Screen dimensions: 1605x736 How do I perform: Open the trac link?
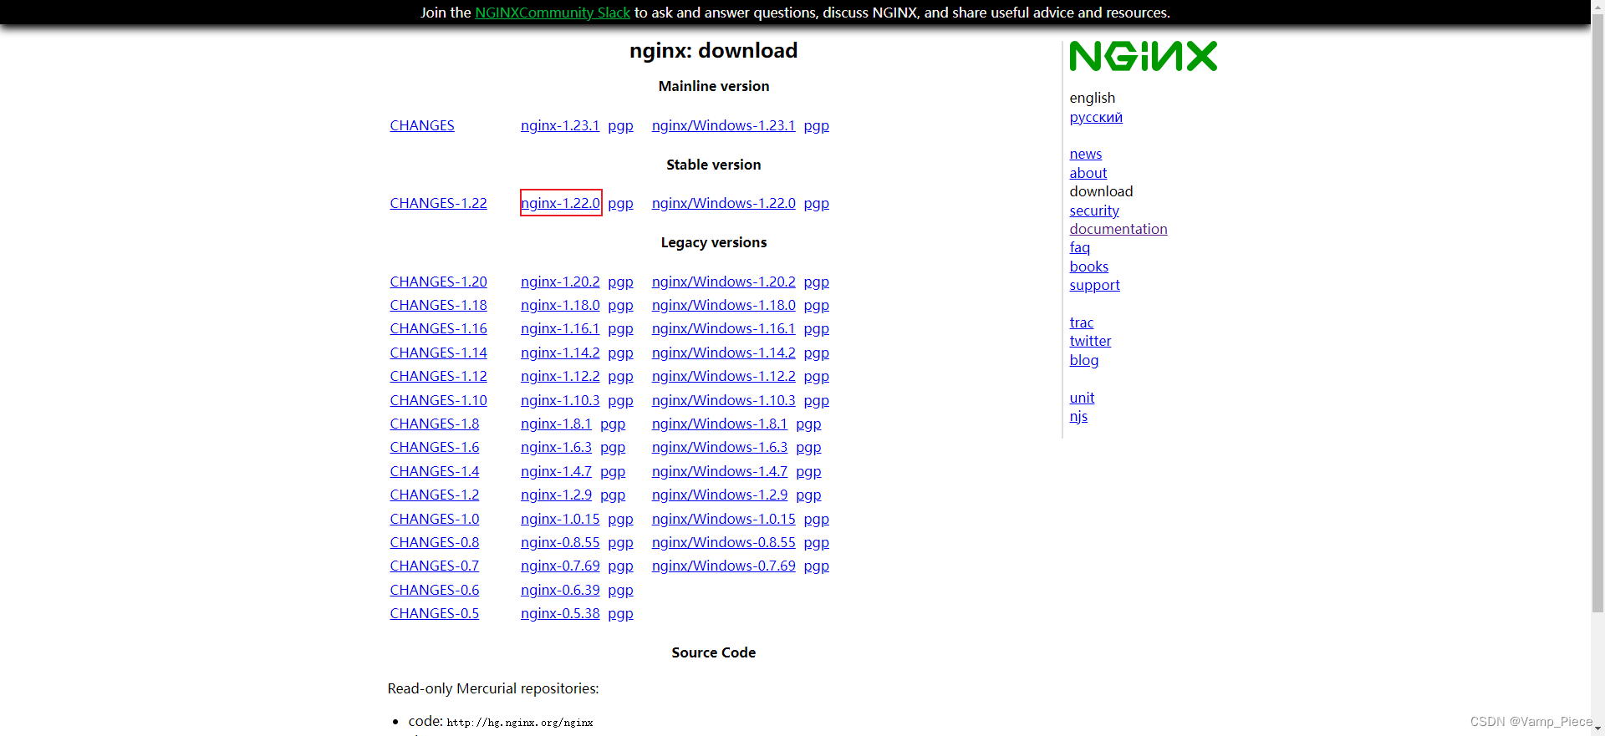pyautogui.click(x=1082, y=322)
